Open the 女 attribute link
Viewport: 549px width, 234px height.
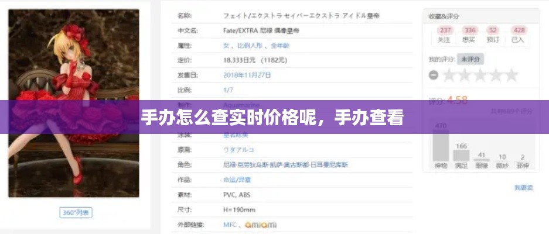226,46
